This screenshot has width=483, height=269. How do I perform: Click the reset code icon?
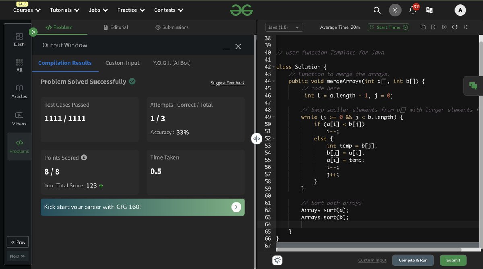click(455, 27)
